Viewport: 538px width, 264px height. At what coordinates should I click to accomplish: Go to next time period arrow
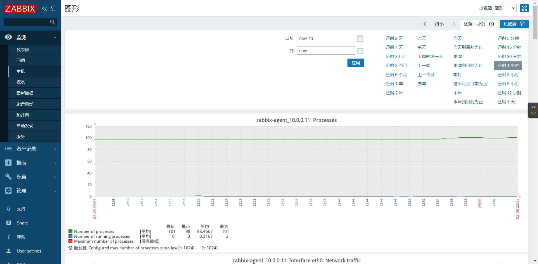[454, 24]
